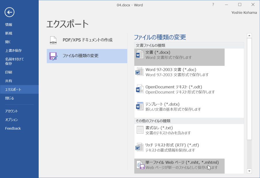
Task: Click the purple floppy disk change-file-type icon
Action: point(53,56)
